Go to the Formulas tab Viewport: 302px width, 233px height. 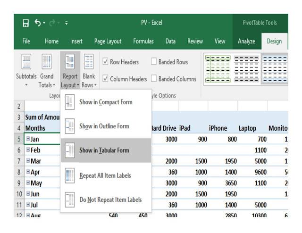coord(143,41)
